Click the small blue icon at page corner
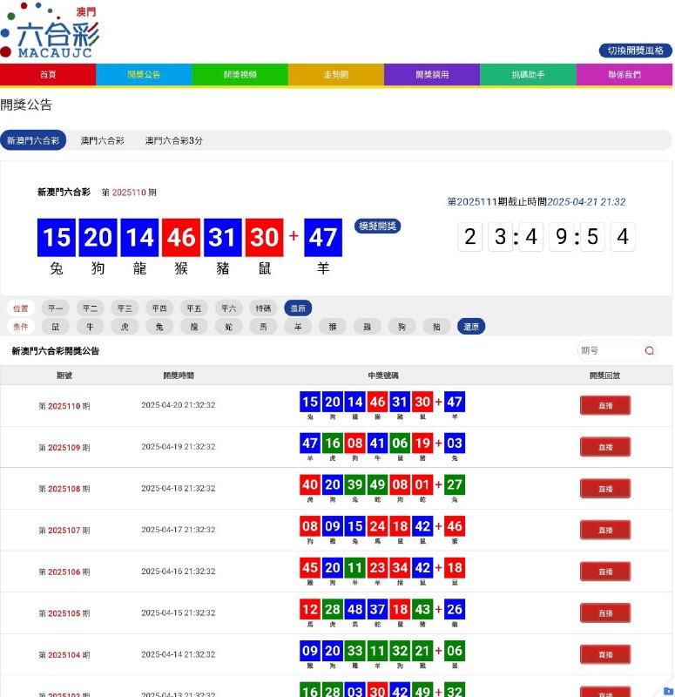The width and height of the screenshot is (675, 697). (668, 691)
